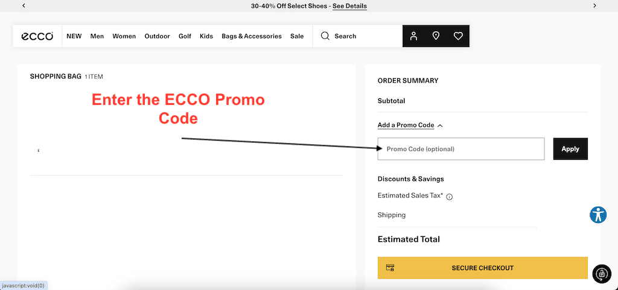Collapse the Add a Promo Code chevron

440,125
